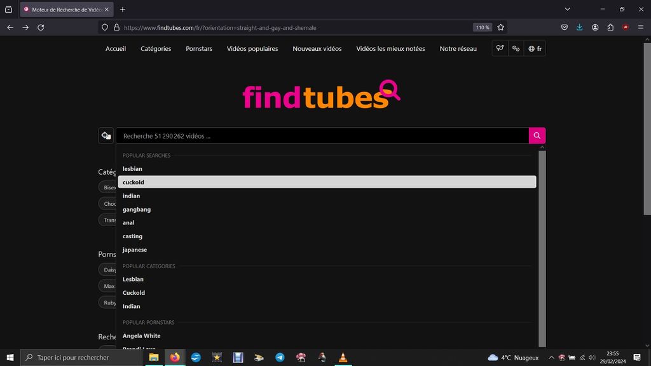
Task: Open the Firefox account icon
Action: tap(595, 27)
